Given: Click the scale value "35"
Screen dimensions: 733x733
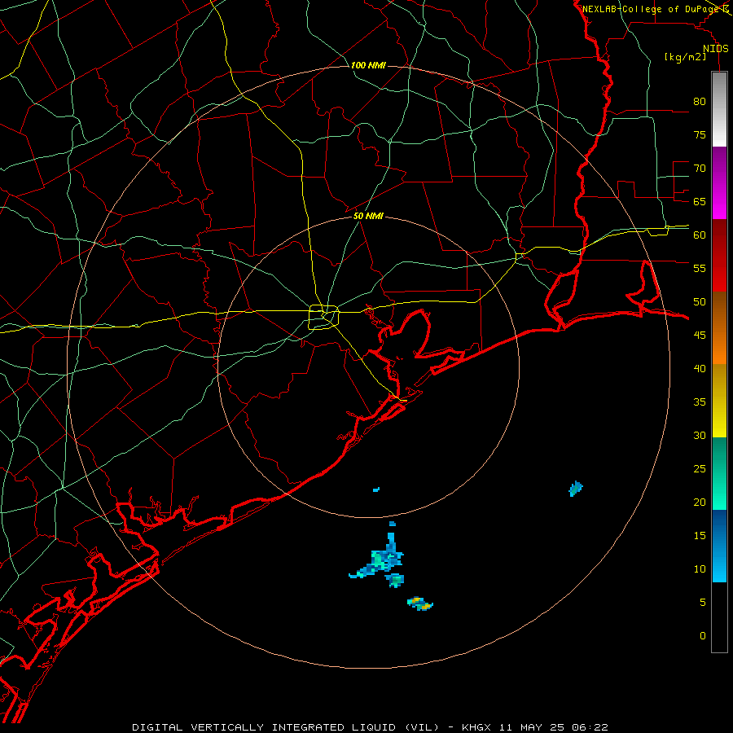Looking at the screenshot, I should 700,402.
